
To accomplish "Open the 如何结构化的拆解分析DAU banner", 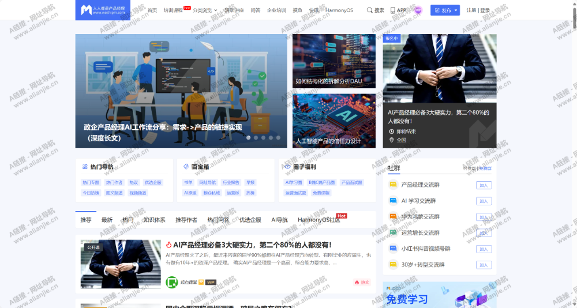I will [x=334, y=61].
